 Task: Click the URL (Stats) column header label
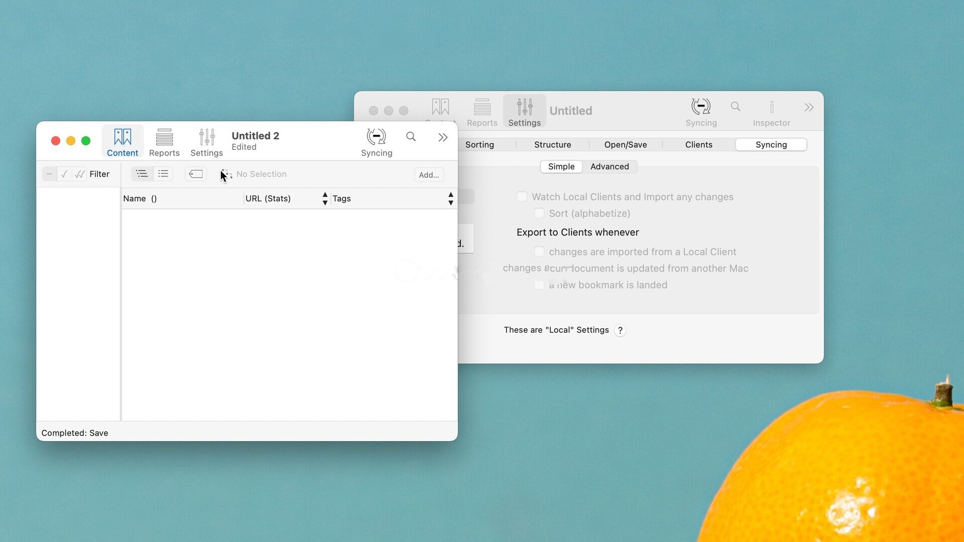268,198
